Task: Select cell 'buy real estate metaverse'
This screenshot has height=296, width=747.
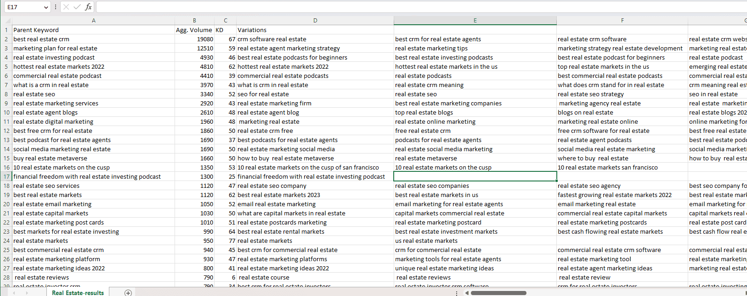Action: pyautogui.click(x=94, y=158)
